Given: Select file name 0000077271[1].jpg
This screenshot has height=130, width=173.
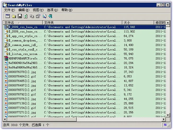Looking at the screenshot, I should tap(22, 112).
